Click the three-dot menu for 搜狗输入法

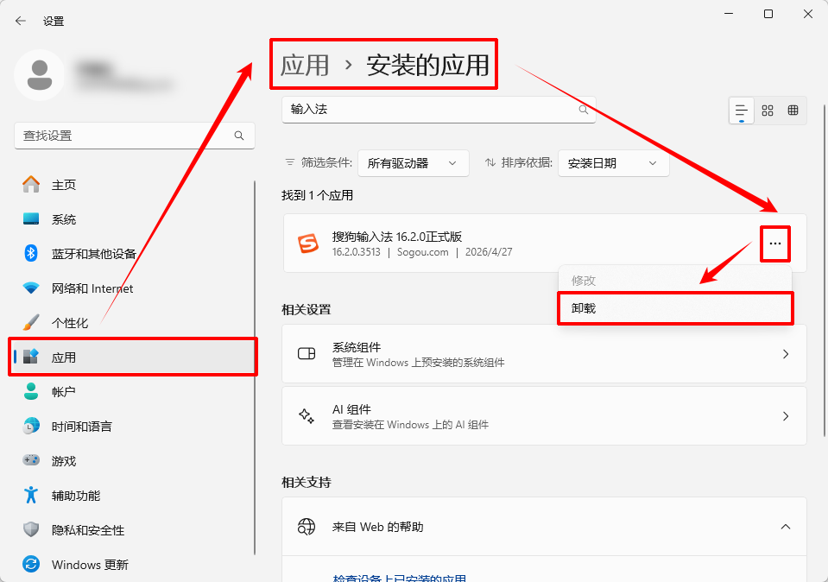click(x=774, y=244)
